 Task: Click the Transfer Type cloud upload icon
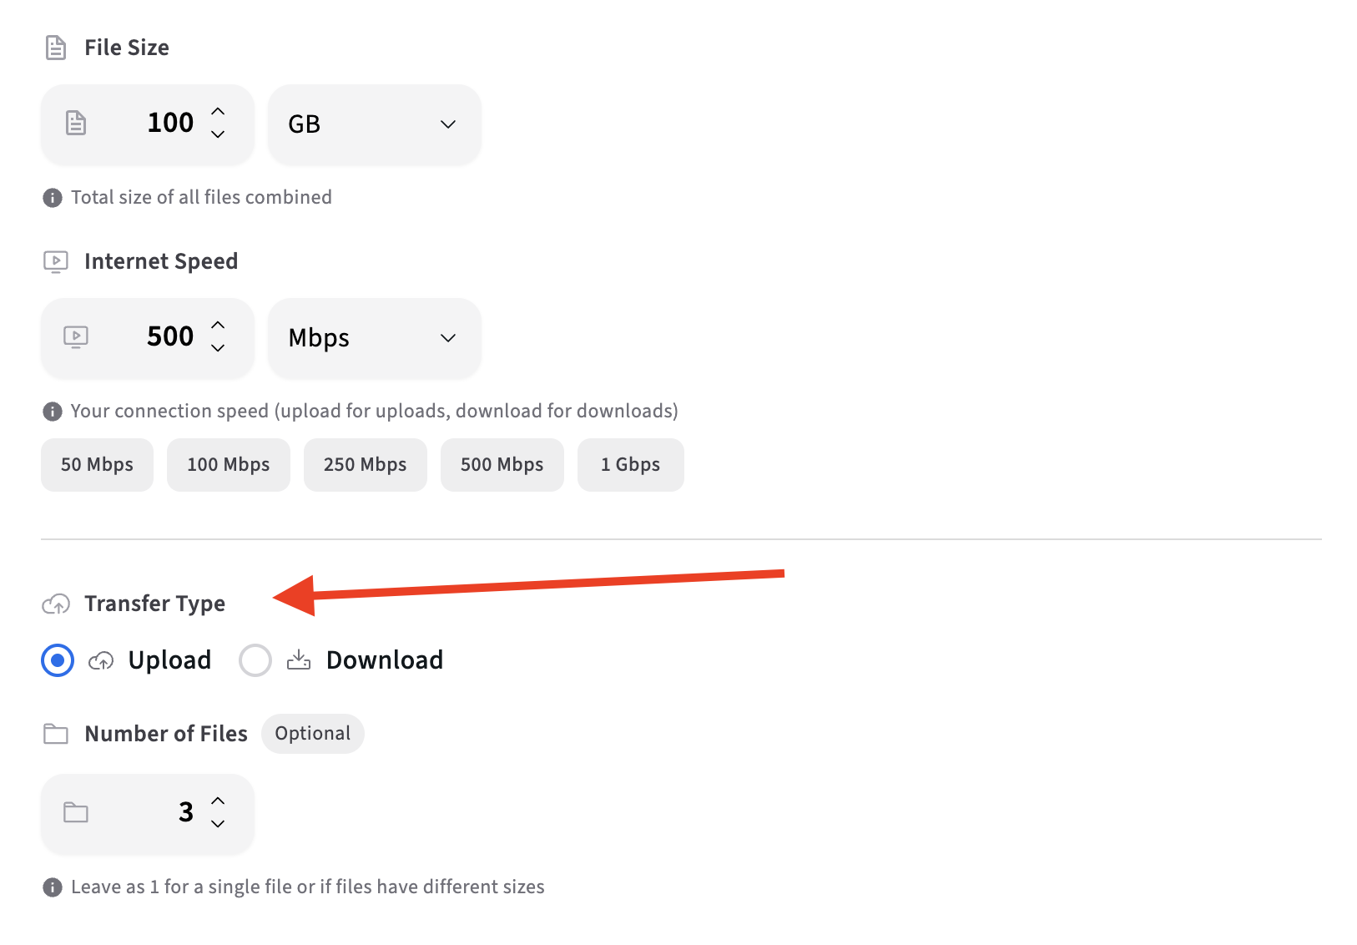pos(55,604)
